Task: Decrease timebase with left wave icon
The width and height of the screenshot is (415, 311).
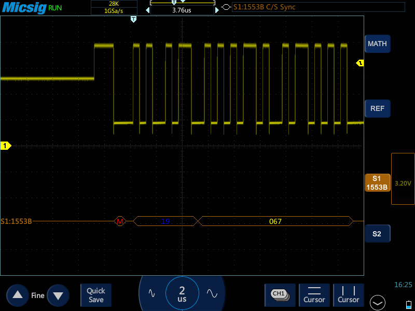Action: point(151,293)
